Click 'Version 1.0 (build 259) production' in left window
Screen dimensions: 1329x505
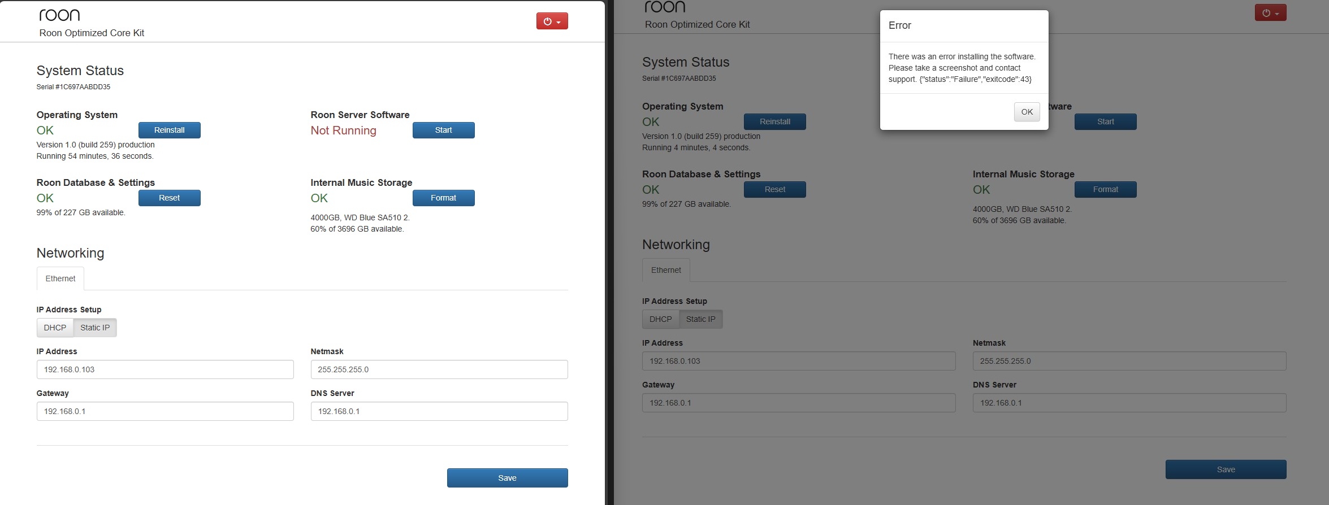[96, 145]
